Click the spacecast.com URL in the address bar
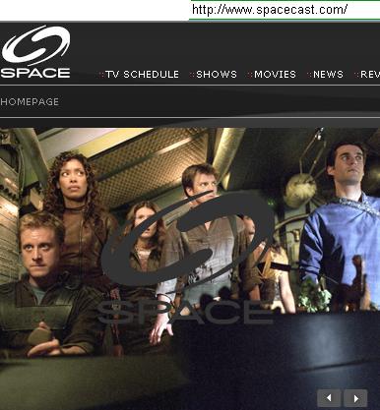Image resolution: width=380 pixels, height=410 pixels. (x=270, y=9)
